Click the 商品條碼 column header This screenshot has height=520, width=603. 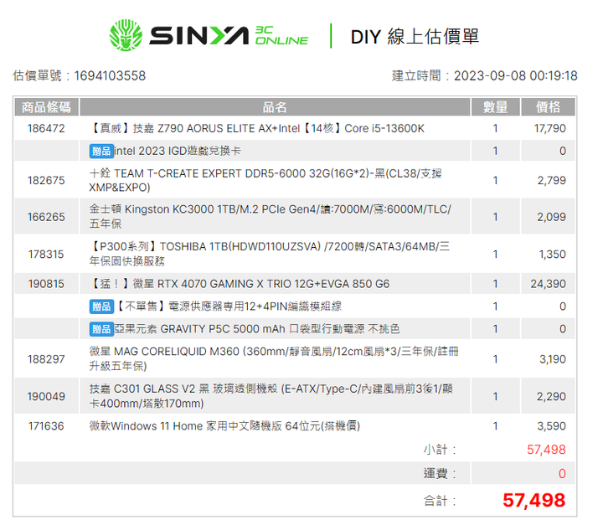coord(47,107)
